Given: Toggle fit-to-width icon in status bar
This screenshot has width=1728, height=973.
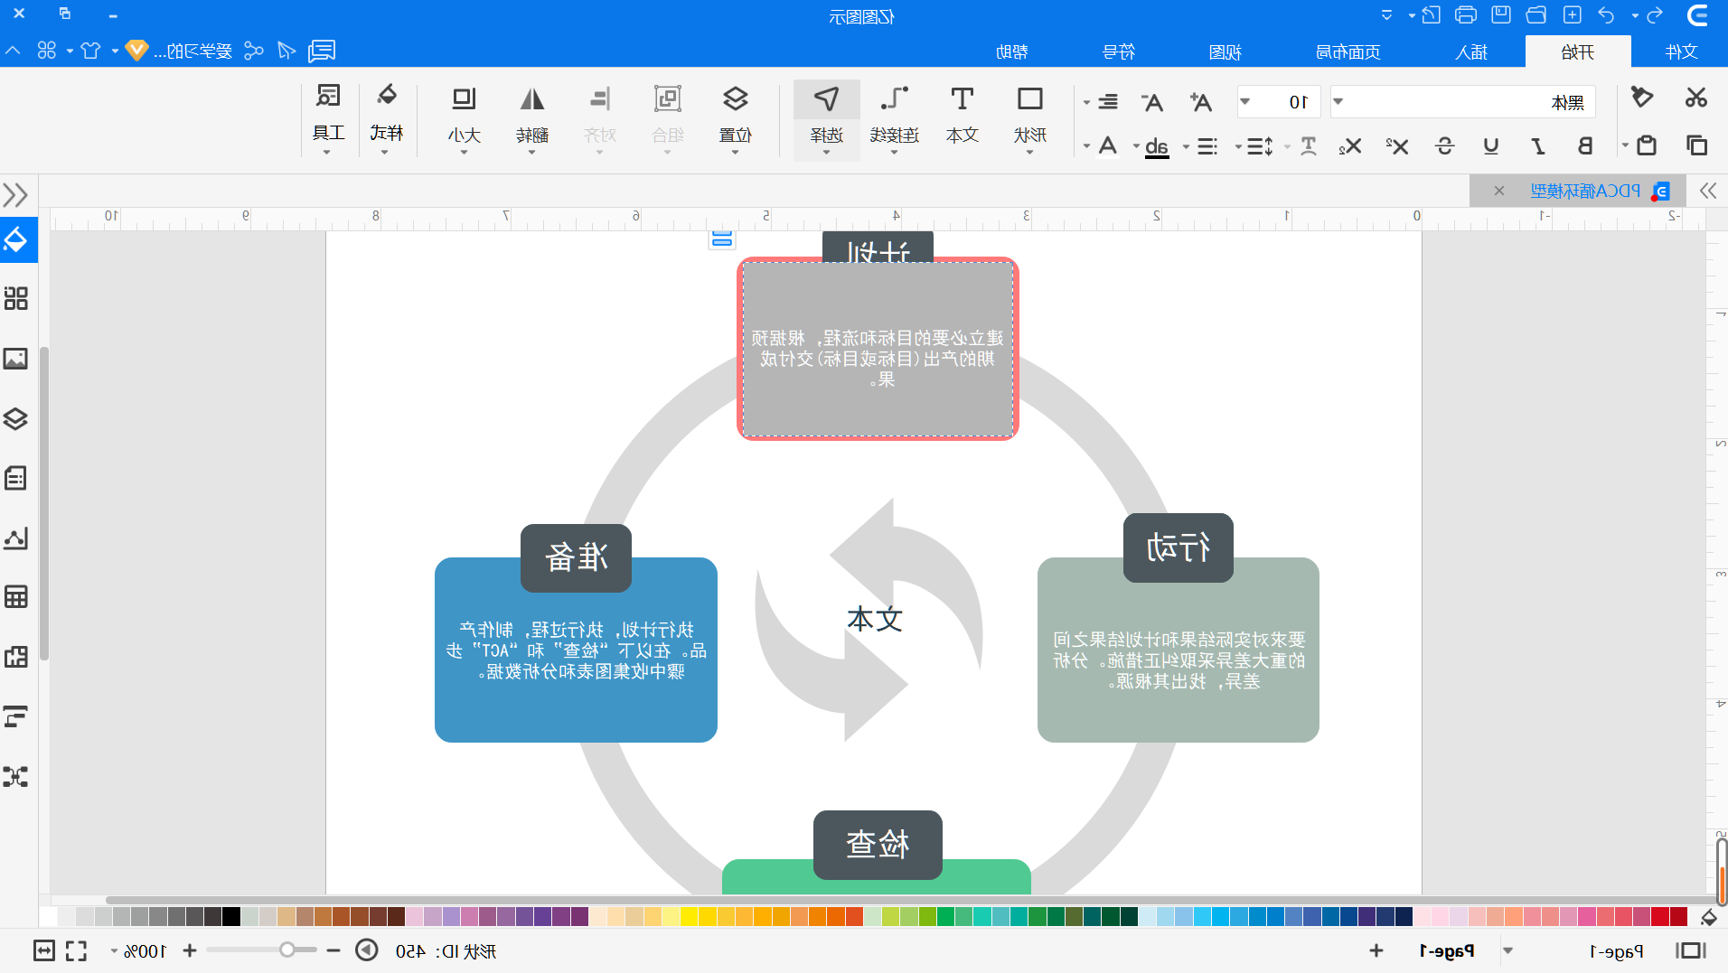Looking at the screenshot, I should tap(43, 950).
